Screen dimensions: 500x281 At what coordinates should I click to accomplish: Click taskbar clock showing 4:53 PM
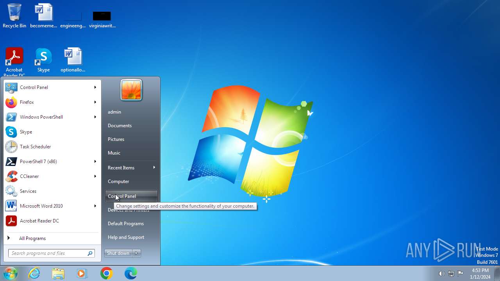pyautogui.click(x=480, y=274)
